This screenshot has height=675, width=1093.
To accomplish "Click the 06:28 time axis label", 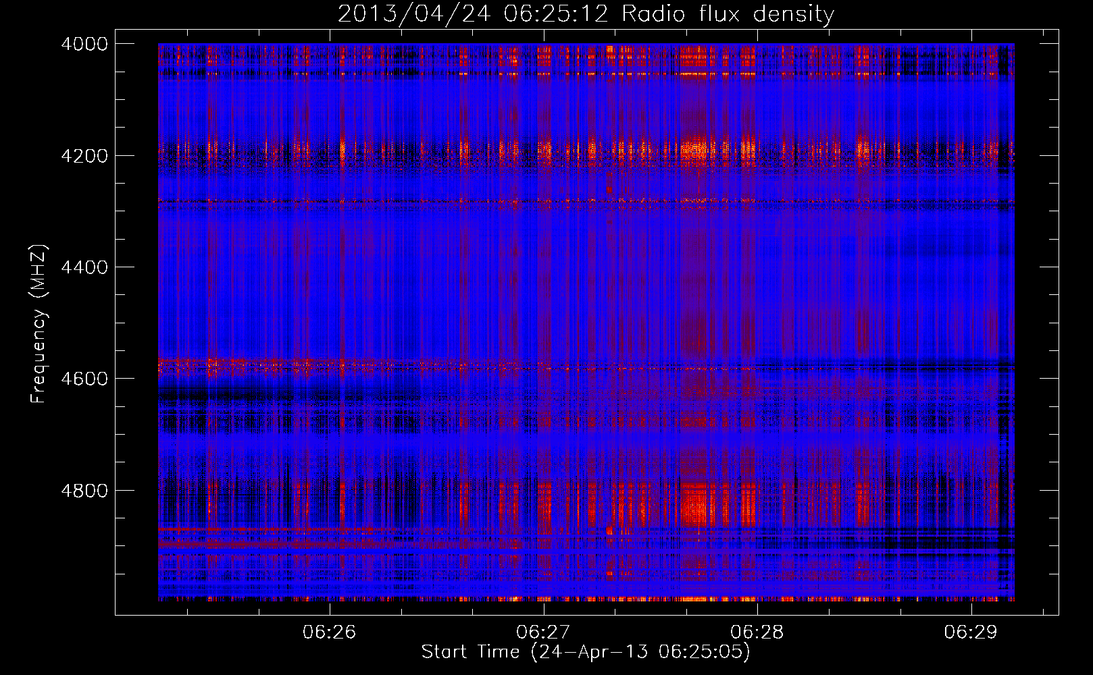I will pos(757,632).
